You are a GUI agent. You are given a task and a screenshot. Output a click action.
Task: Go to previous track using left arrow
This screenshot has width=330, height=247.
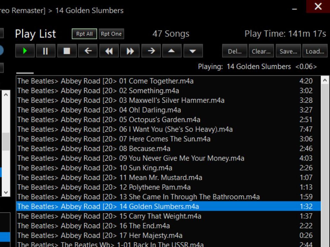click(x=88, y=51)
